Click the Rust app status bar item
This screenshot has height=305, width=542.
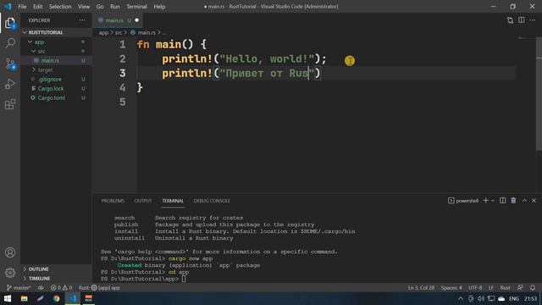(x=99, y=288)
